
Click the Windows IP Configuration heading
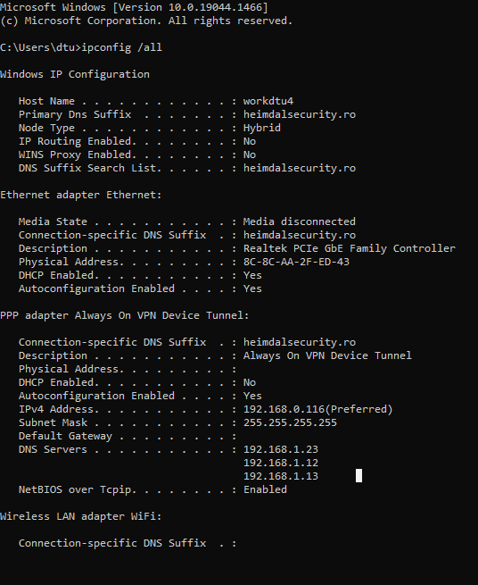(x=75, y=74)
